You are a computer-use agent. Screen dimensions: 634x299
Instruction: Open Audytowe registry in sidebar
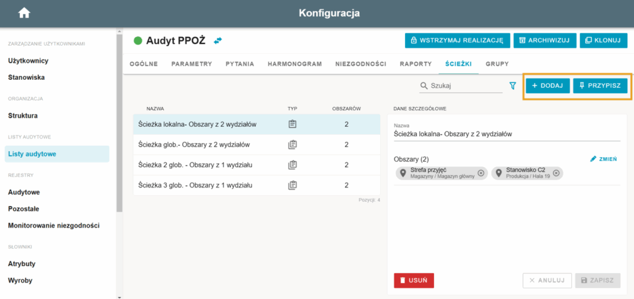(x=24, y=193)
